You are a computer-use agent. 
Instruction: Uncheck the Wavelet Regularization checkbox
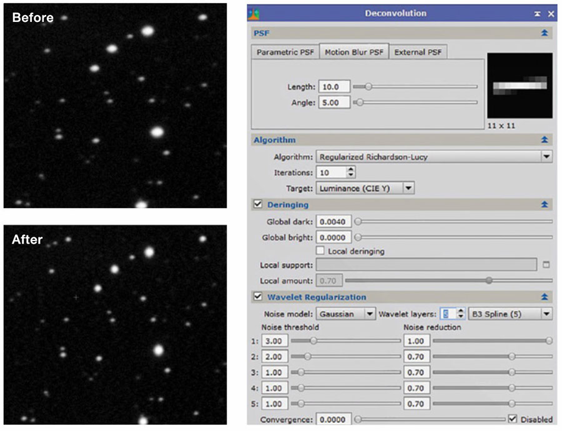click(258, 297)
